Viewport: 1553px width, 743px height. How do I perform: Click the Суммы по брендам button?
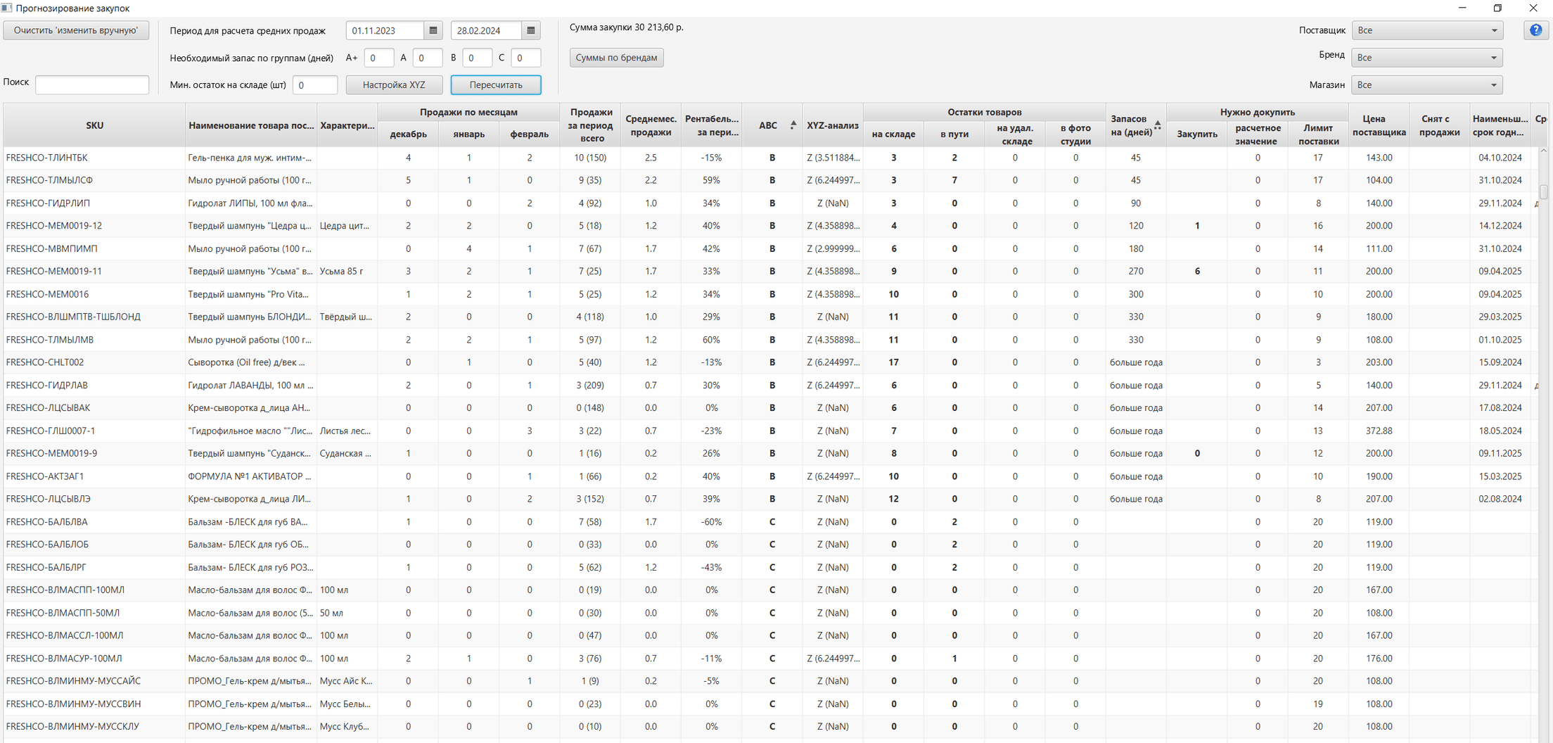(616, 58)
